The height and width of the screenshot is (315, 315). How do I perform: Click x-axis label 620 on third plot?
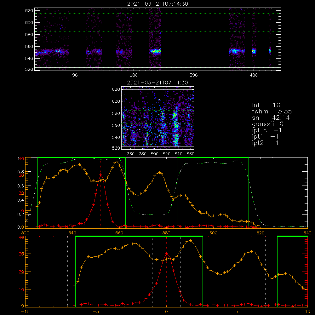(x=261, y=233)
